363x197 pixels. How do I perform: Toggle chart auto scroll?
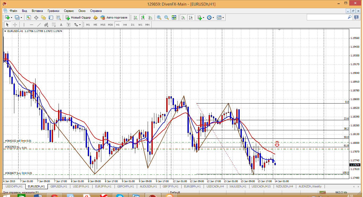click(x=183, y=17)
